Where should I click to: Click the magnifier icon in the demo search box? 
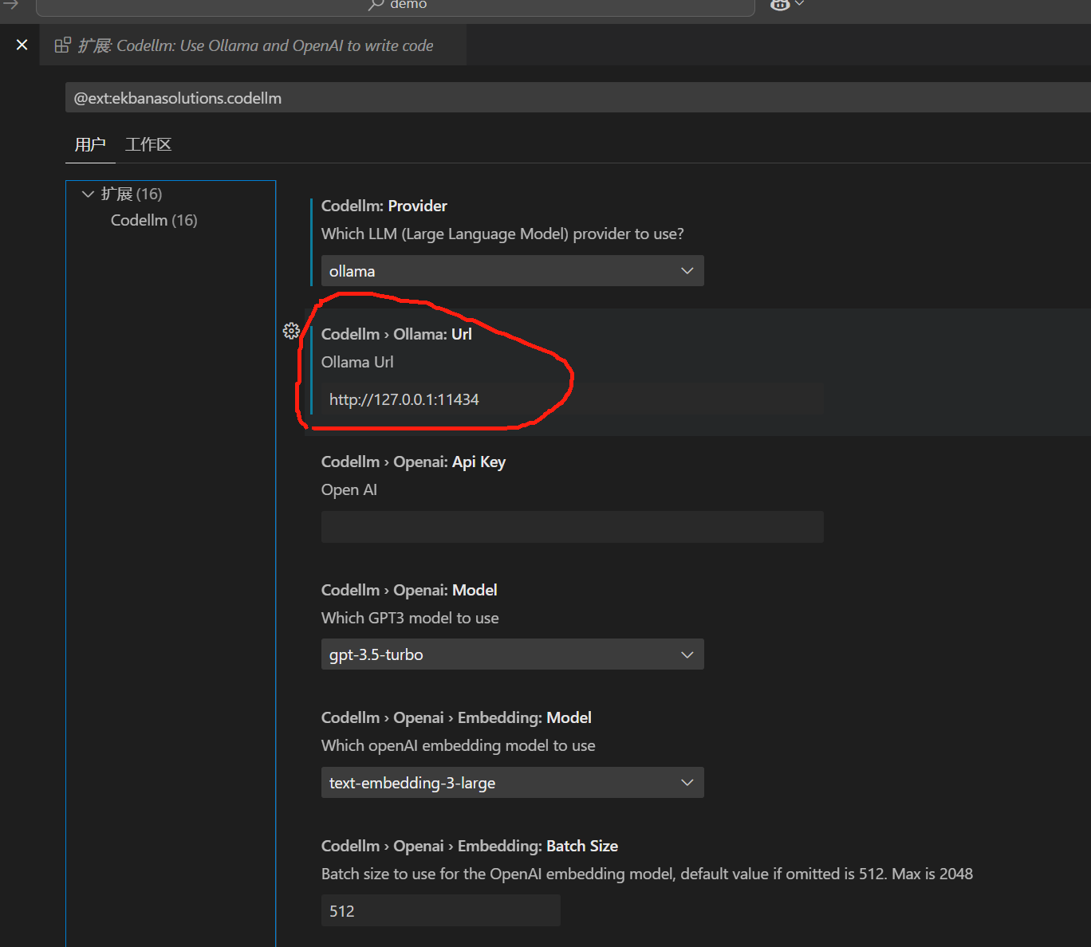[376, 5]
